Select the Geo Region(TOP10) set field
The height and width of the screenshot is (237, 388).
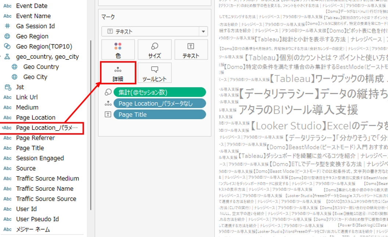[44, 46]
